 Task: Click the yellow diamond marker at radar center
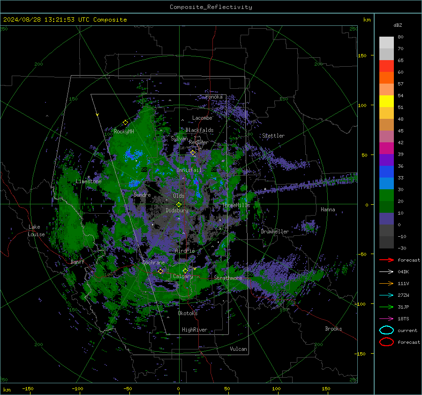[x=179, y=205]
